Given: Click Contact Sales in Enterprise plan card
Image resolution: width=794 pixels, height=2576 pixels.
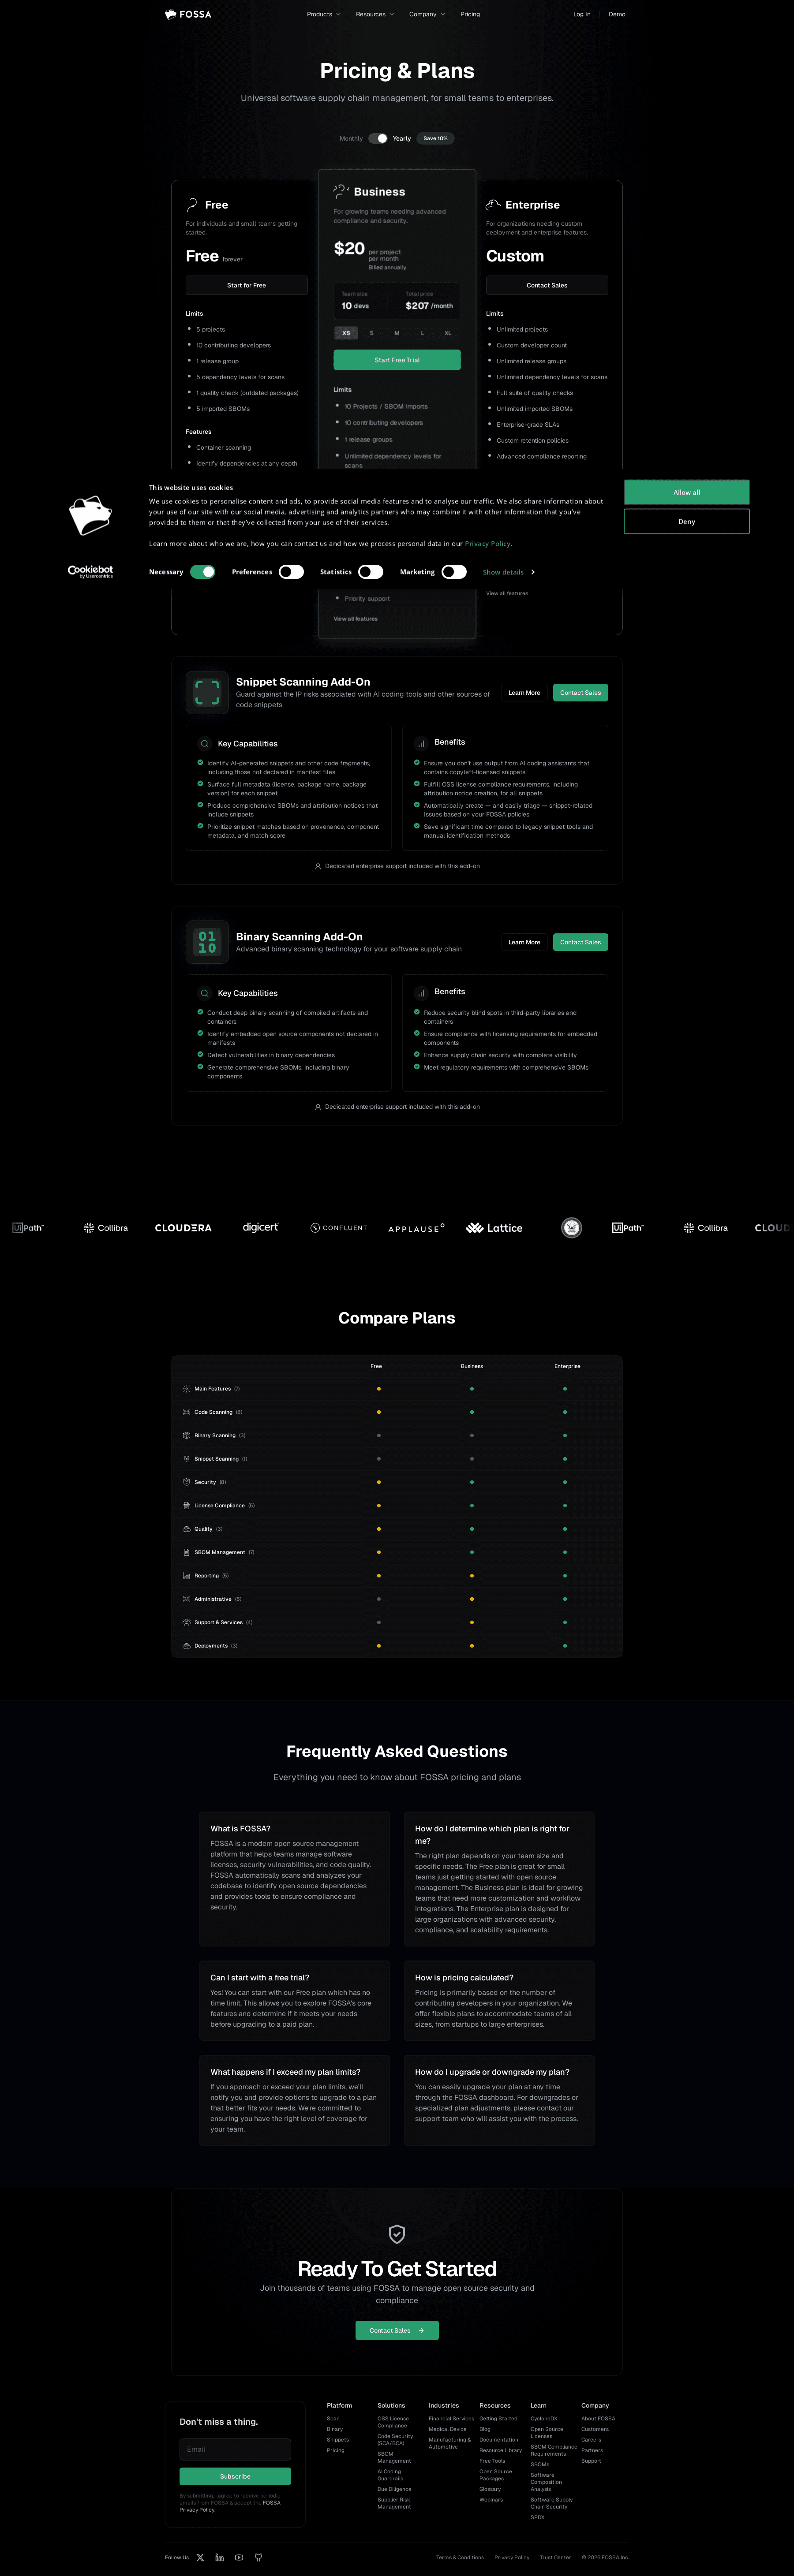Looking at the screenshot, I should pyautogui.click(x=547, y=285).
